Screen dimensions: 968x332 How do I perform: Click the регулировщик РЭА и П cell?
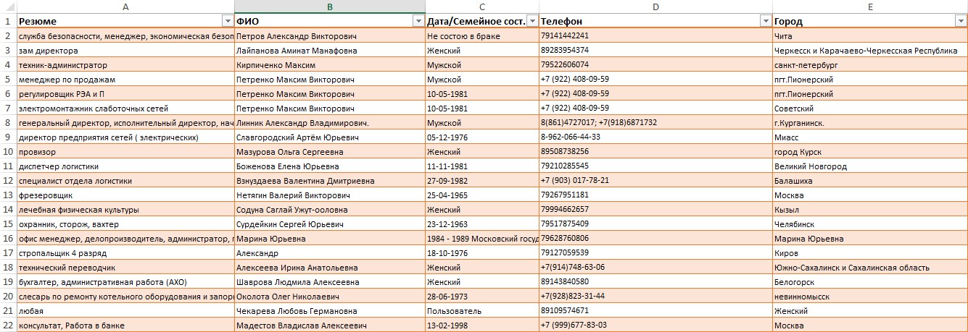pos(125,94)
